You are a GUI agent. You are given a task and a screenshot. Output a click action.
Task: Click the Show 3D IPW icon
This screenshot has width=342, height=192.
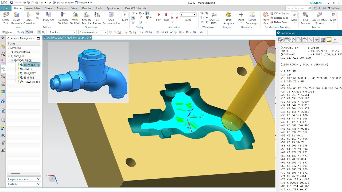[x=214, y=18]
